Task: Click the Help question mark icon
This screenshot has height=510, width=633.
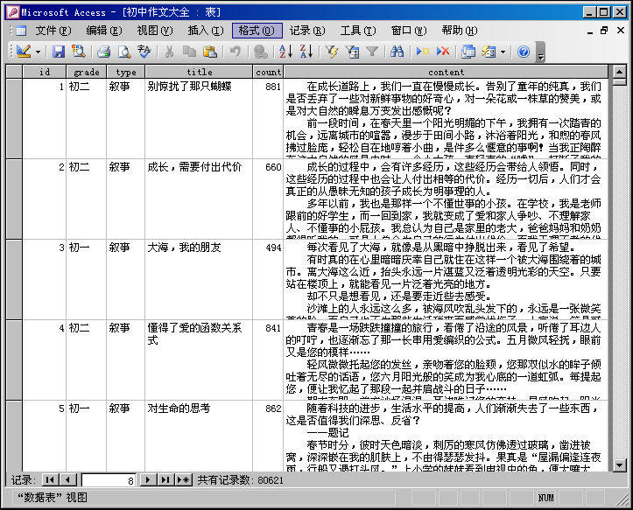Action: click(524, 52)
